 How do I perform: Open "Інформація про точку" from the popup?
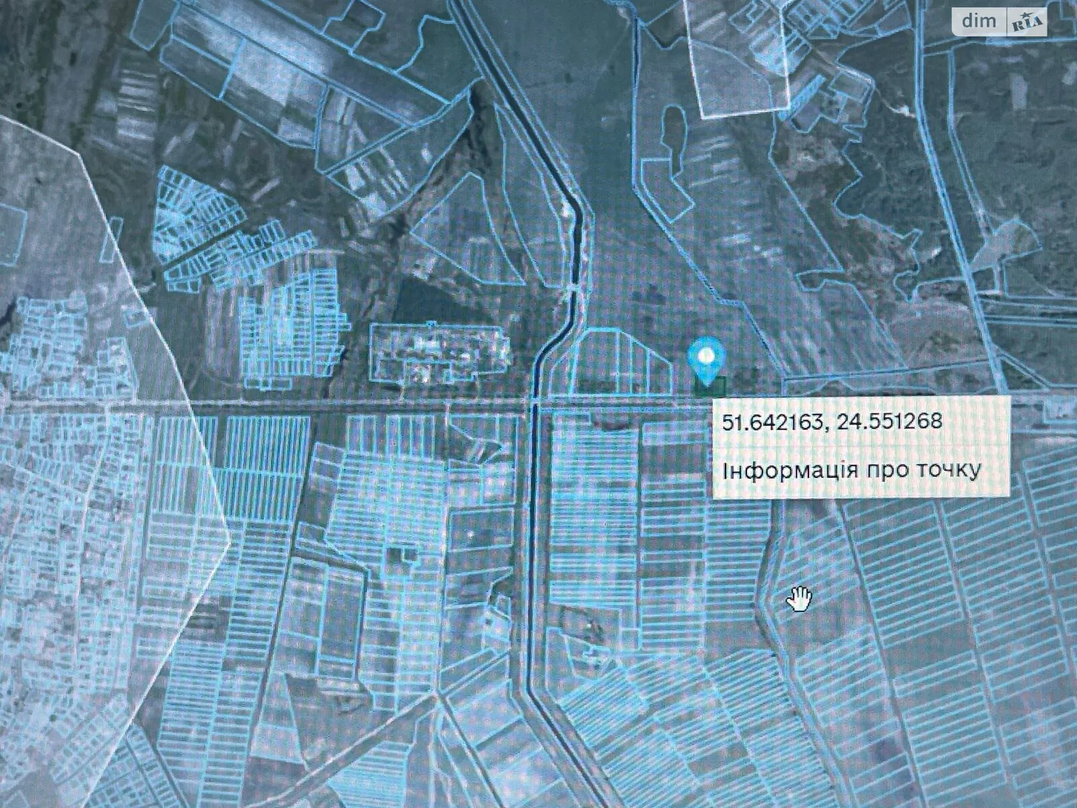851,469
